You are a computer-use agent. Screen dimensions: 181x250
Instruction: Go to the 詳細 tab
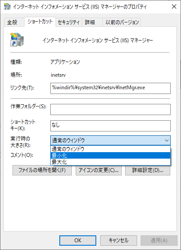92,22
